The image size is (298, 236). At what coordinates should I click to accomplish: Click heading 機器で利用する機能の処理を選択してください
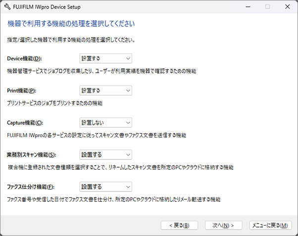(71, 24)
